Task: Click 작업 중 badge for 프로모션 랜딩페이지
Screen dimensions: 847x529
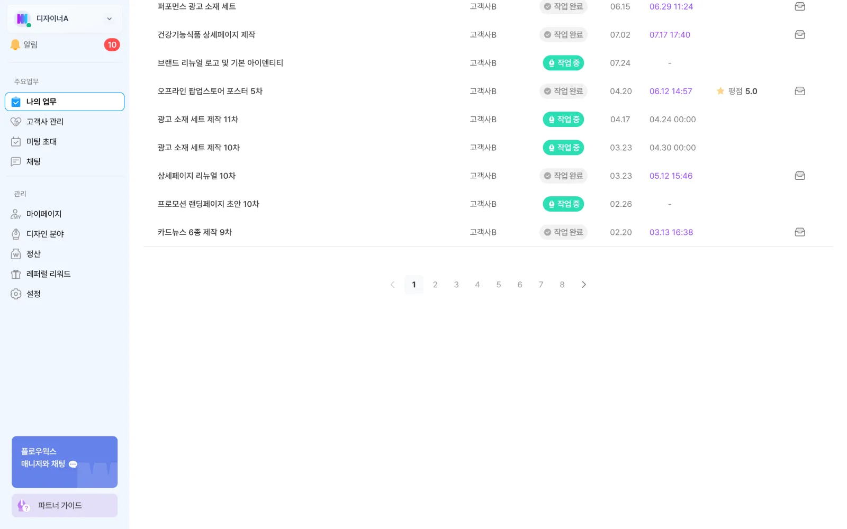Action: coord(563,204)
